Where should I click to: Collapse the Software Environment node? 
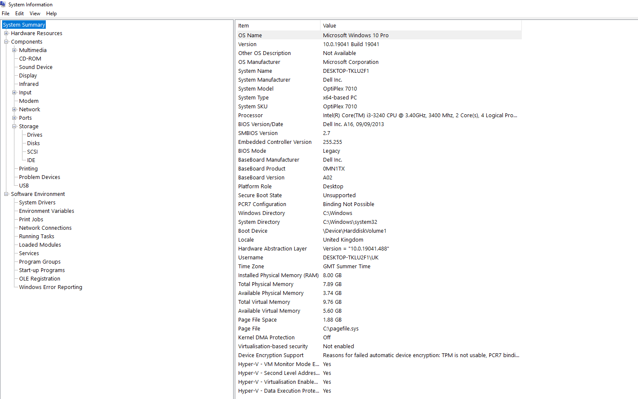pyautogui.click(x=6, y=194)
